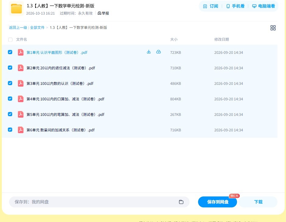The height and width of the screenshot is (222, 286).
Task: Open folder picker icon in save path
Action: click(181, 202)
